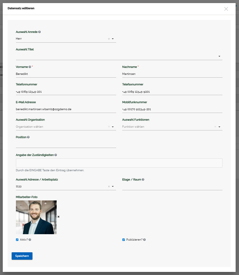Viewport: 239px width, 275px height.
Task: Click help icon for Angabe der Zuständigkeiten
Action: click(x=56, y=155)
